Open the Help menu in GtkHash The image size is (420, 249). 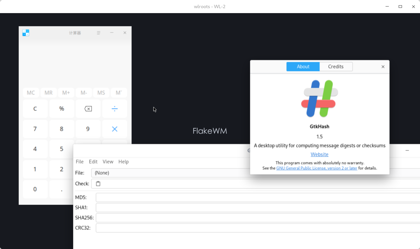point(123,162)
